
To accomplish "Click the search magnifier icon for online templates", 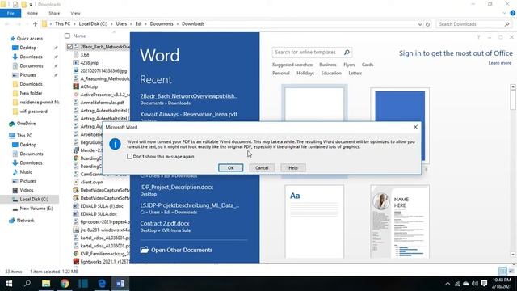I will tap(347, 52).
